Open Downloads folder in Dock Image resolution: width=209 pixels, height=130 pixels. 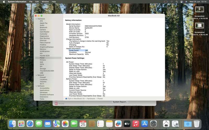tap(188, 124)
